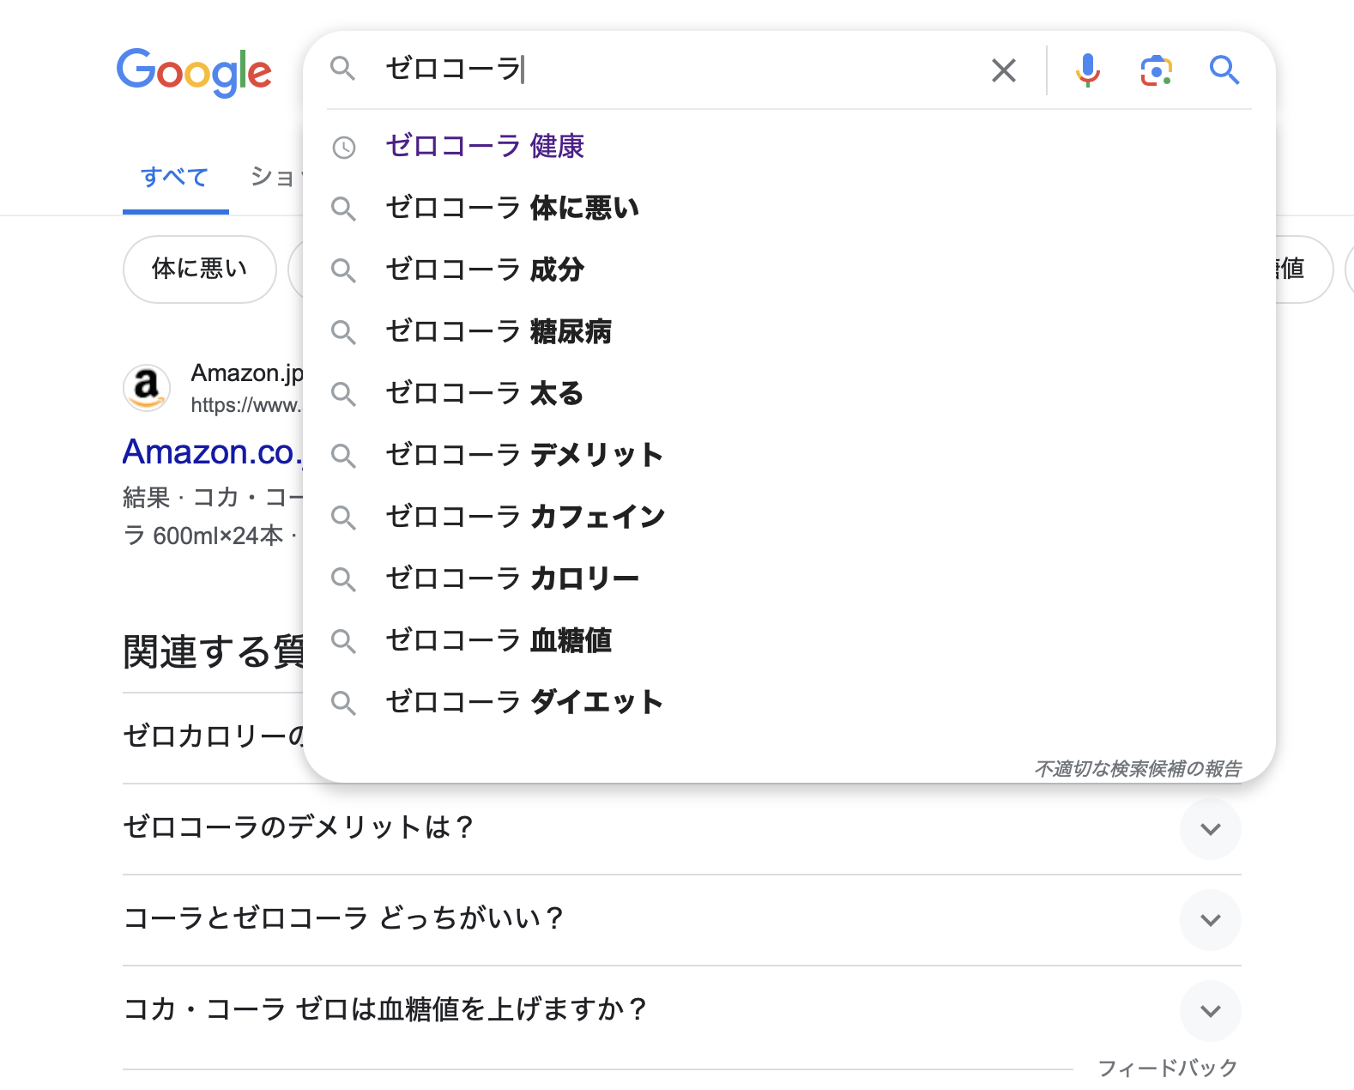This screenshot has width=1354, height=1090.
Task: Clear the search box with X icon
Action: [x=1003, y=70]
